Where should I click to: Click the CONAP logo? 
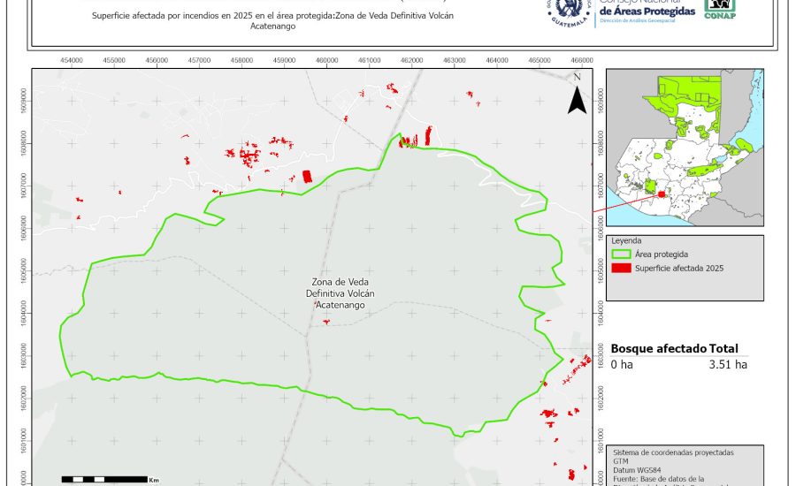(x=718, y=9)
